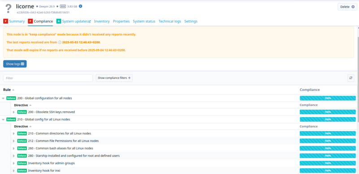Expand the Inventory hook for inxi directive

pos(14,170)
